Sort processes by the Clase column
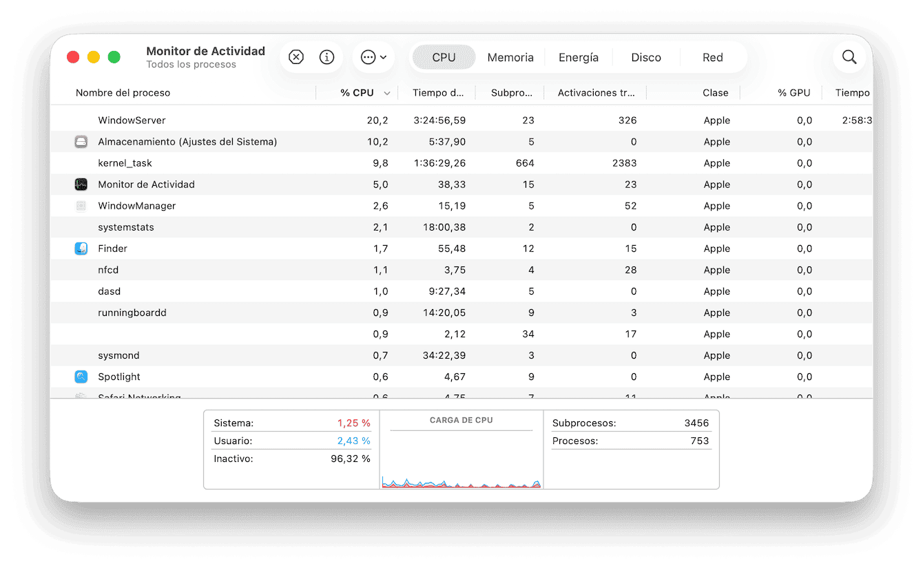 point(715,92)
